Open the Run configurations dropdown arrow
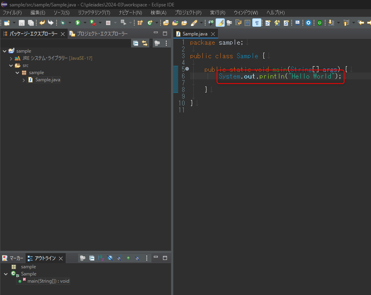This screenshot has height=295, width=371. pyautogui.click(x=85, y=23)
